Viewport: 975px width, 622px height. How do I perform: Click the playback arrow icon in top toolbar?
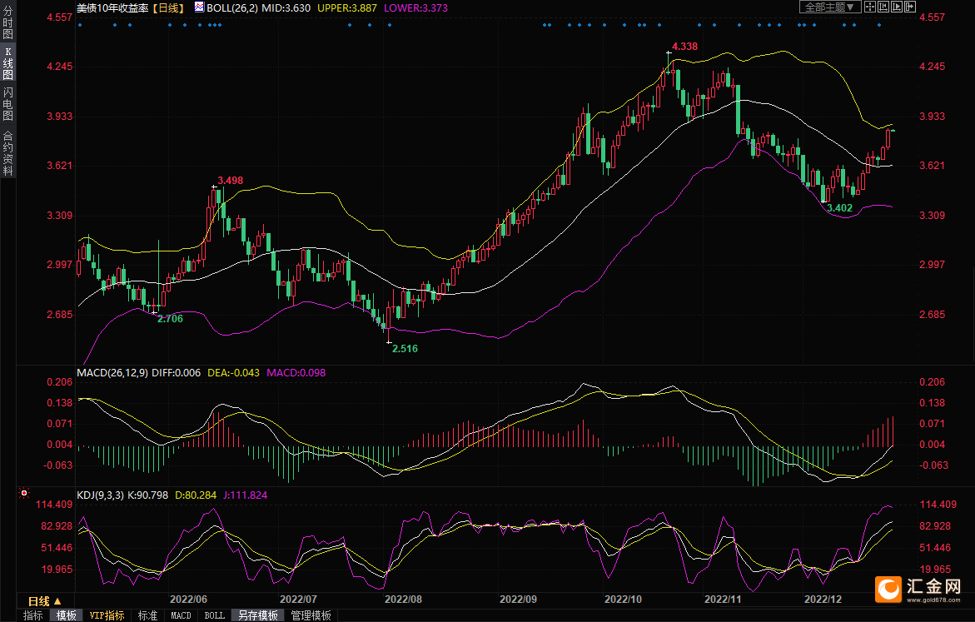point(898,7)
